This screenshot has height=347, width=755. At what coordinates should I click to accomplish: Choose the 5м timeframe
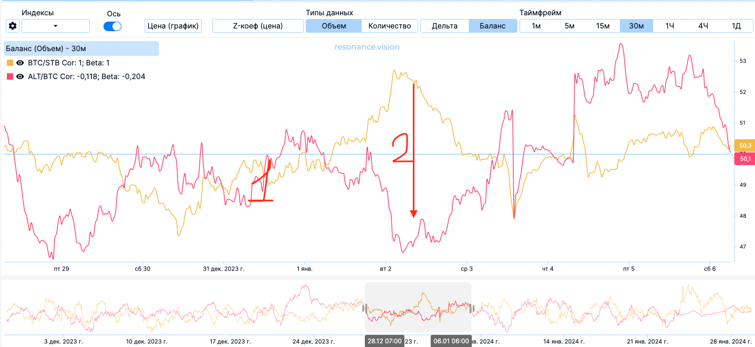569,26
